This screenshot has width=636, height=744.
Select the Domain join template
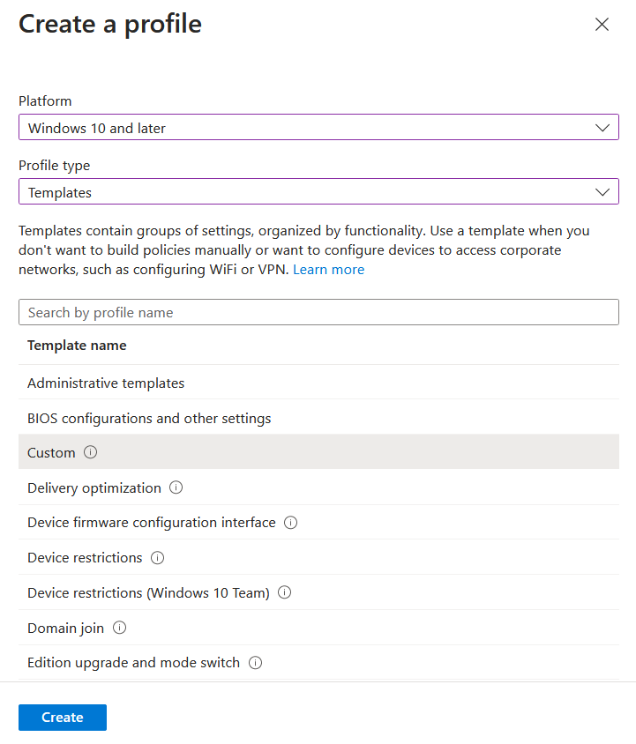click(x=65, y=629)
